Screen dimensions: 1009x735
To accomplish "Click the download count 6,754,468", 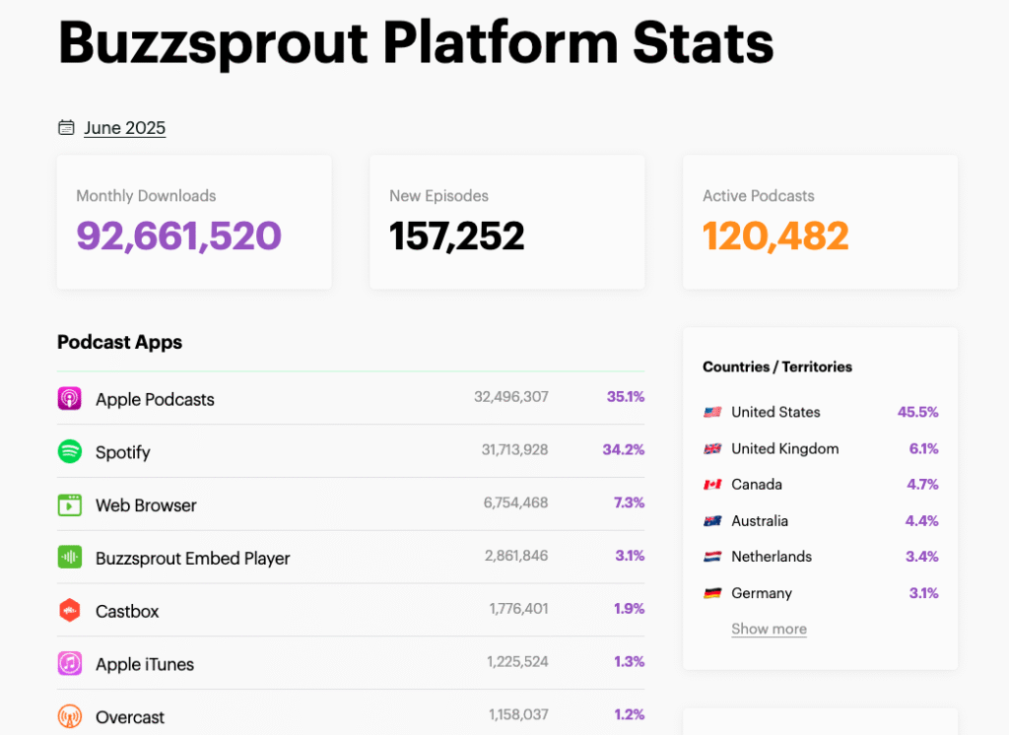I will (x=516, y=502).
